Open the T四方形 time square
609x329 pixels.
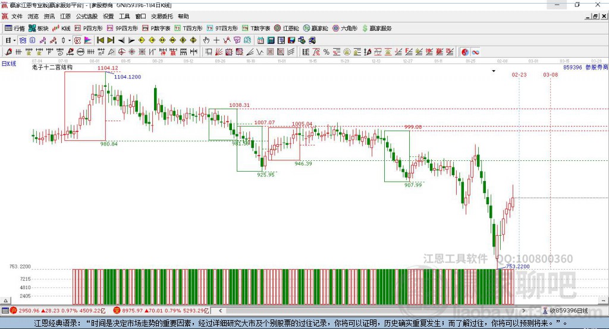189,29
